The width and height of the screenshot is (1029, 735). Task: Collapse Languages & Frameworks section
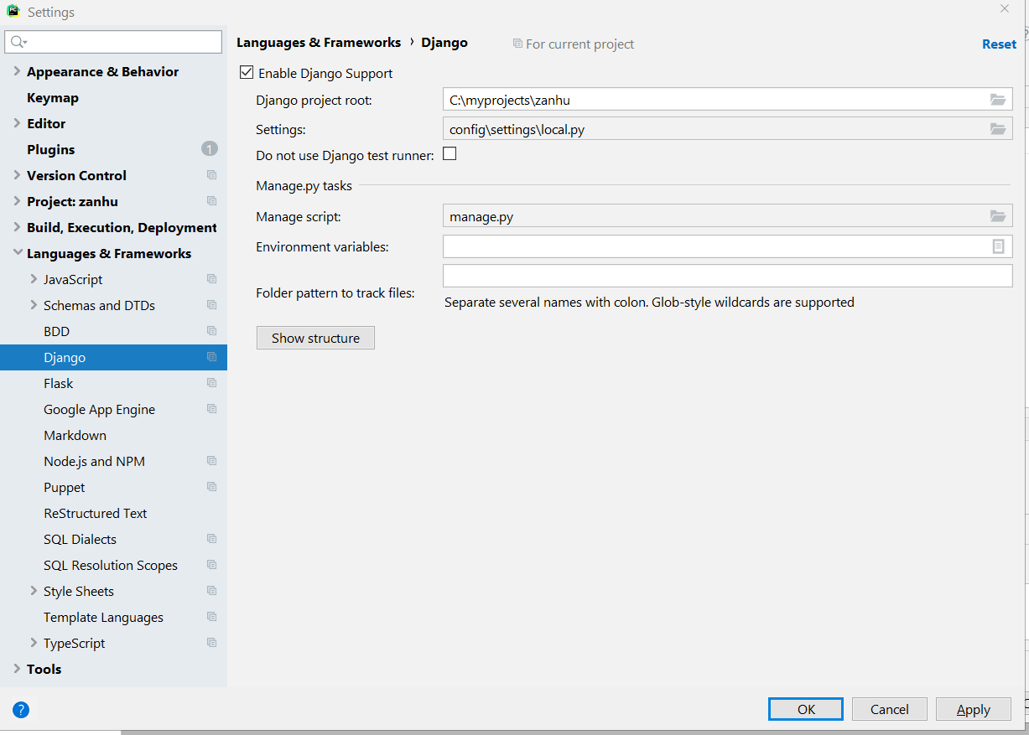[x=17, y=253]
